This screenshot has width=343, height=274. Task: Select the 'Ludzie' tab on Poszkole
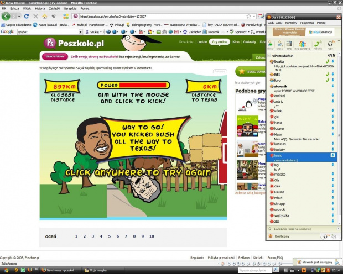point(202,42)
